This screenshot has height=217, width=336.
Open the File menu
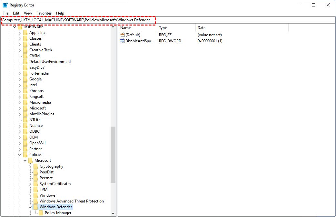pos(5,13)
